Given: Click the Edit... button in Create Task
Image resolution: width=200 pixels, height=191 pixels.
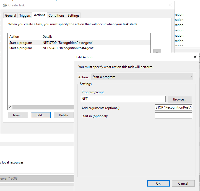Looking at the screenshot, I should coord(41,115).
